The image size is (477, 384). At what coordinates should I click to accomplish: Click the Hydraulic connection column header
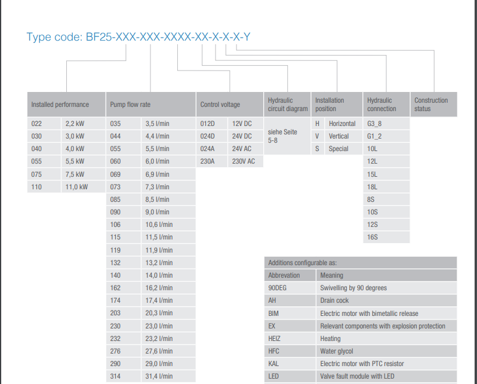tap(381, 105)
